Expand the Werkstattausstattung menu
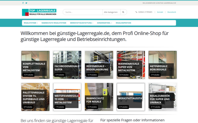The image size is (198, 123). coord(82,23)
